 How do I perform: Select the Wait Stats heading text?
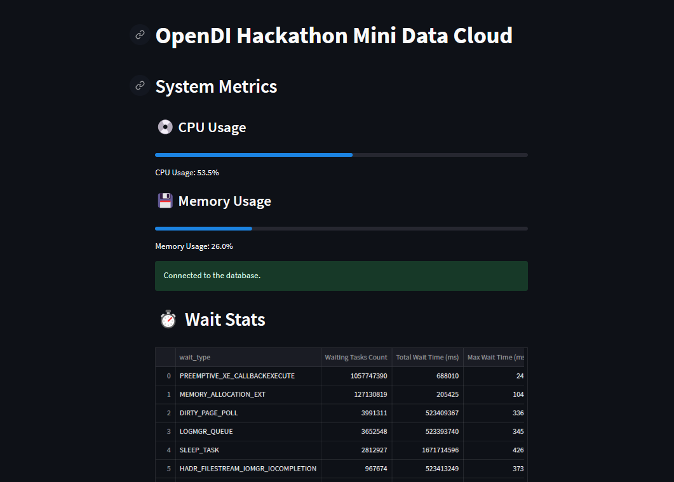(x=225, y=319)
